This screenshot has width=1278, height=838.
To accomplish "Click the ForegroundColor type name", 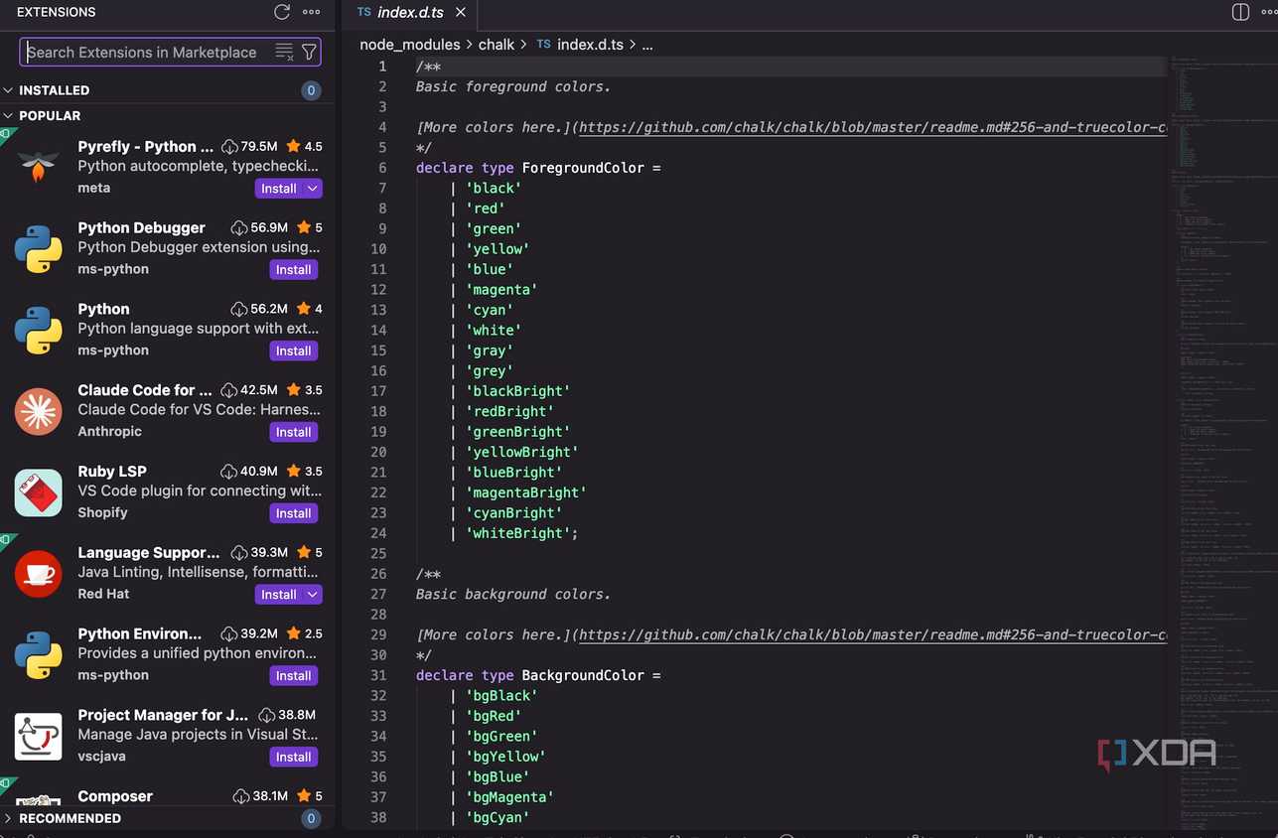I will click(x=583, y=168).
